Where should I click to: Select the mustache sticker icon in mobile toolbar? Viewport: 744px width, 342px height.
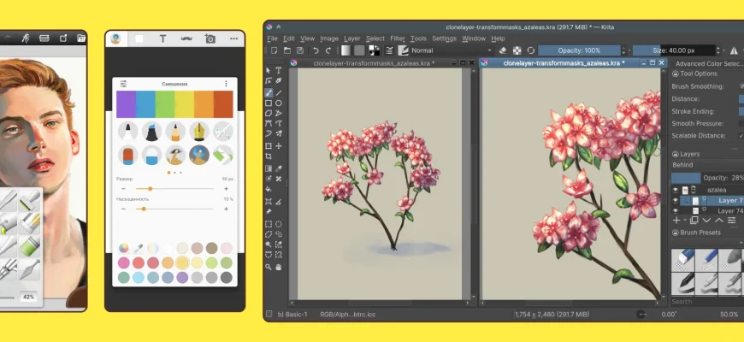tap(186, 38)
